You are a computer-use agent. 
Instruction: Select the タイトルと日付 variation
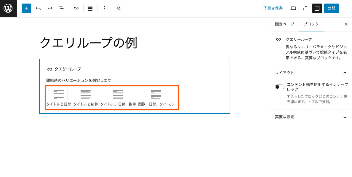tap(58, 94)
